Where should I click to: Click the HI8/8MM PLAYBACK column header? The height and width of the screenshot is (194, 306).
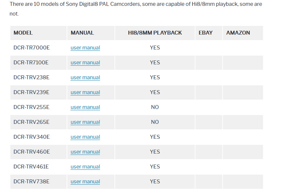point(155,33)
